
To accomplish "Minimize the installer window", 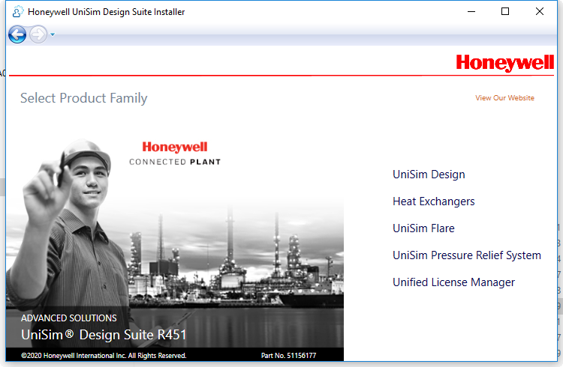I will (x=471, y=12).
